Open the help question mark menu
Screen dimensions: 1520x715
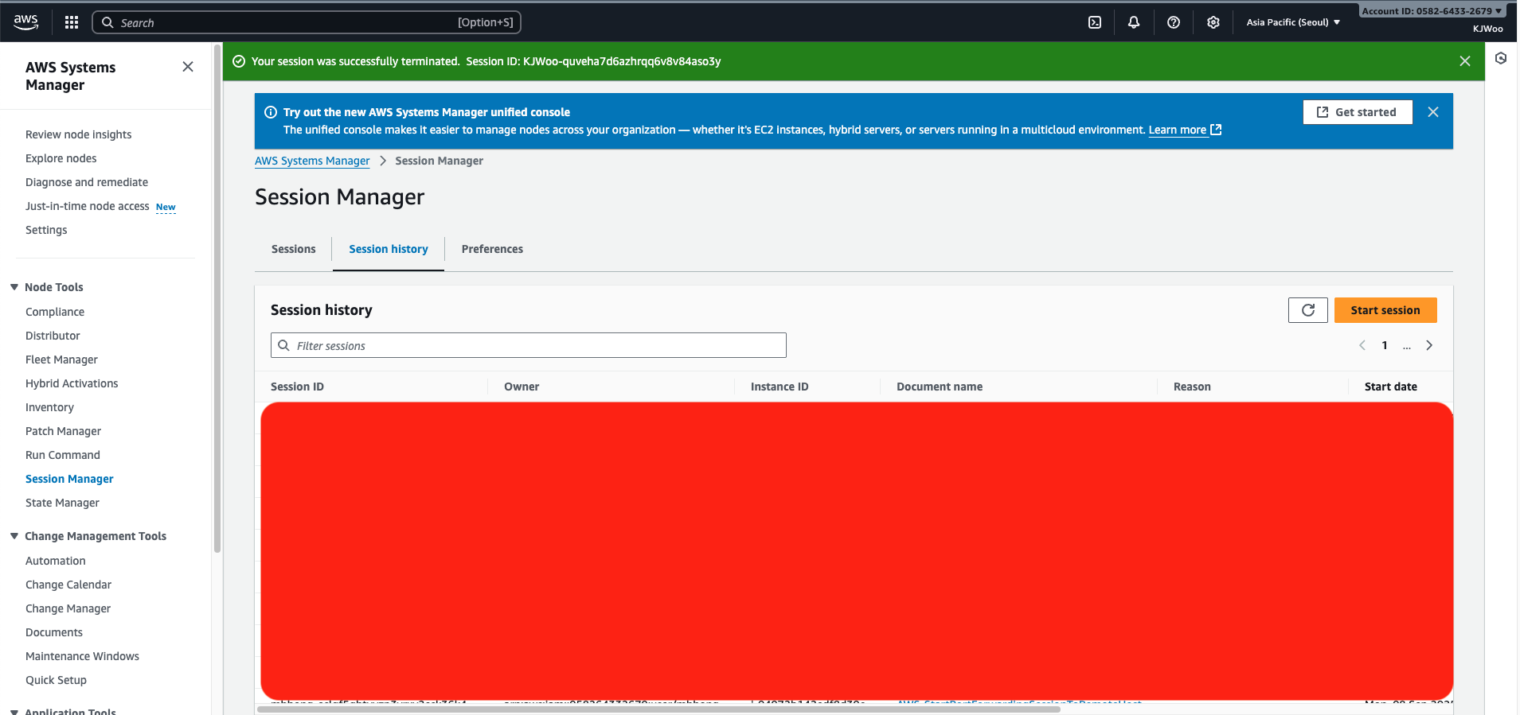1174,22
